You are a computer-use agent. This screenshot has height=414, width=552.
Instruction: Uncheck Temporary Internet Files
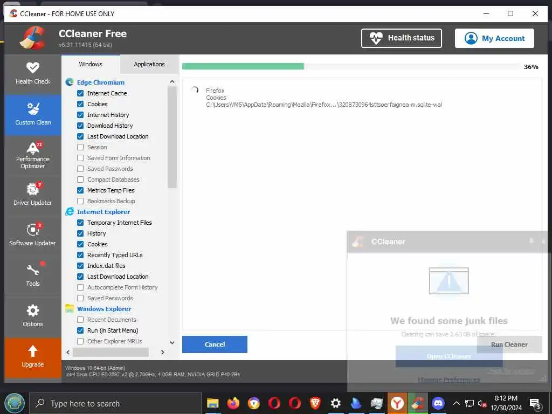click(80, 223)
